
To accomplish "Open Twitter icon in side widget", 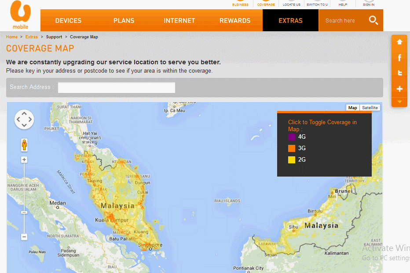I will tap(399, 73).
